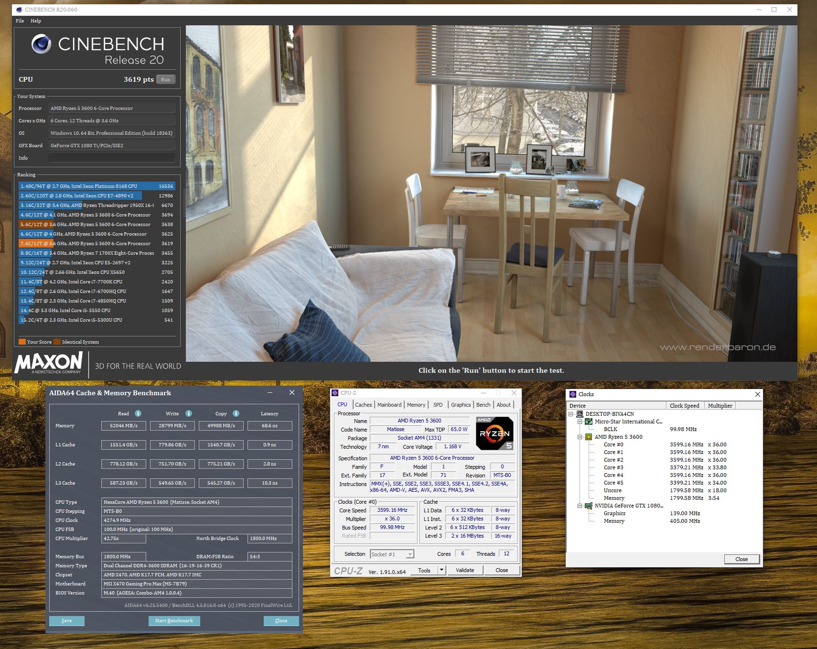This screenshot has height=649, width=817.
Task: Close the AIDA64 benchmark window with X
Action: pos(292,392)
